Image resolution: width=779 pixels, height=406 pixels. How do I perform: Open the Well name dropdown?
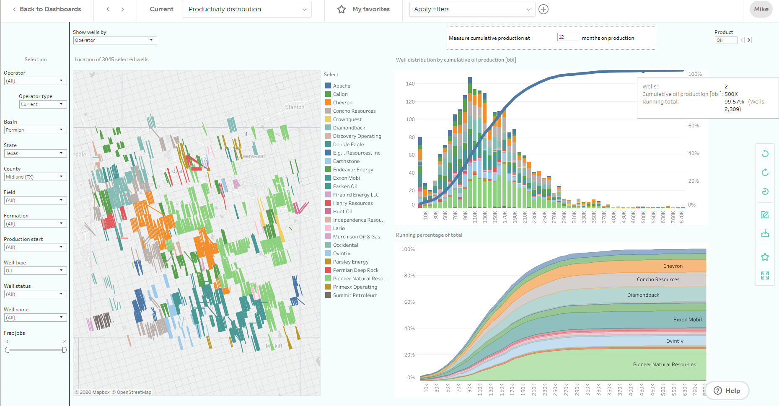[35, 318]
